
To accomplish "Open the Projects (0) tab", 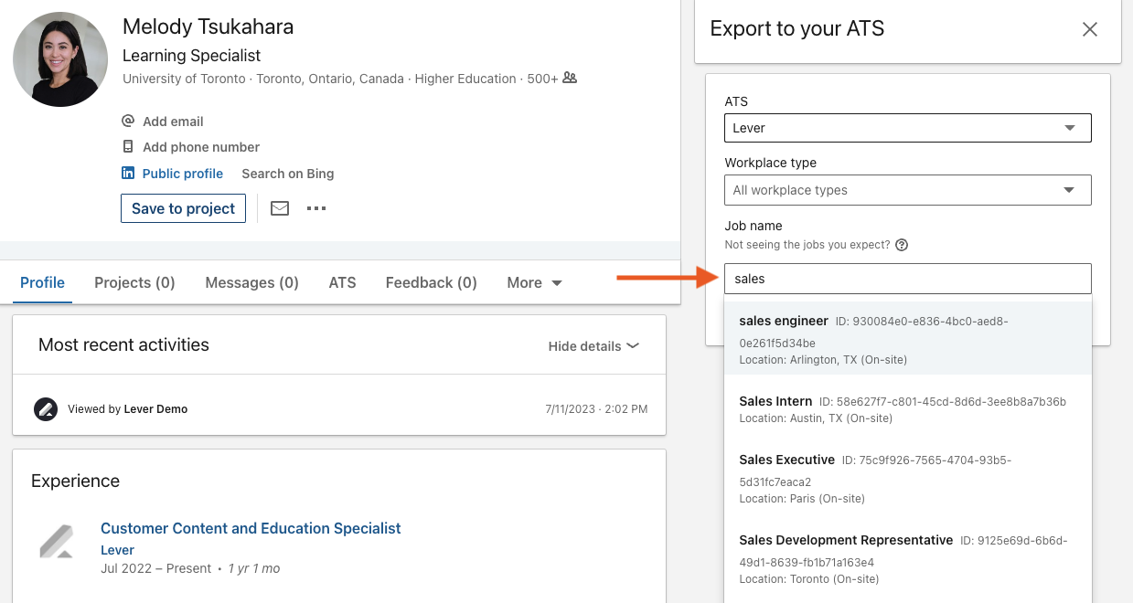I will click(134, 282).
